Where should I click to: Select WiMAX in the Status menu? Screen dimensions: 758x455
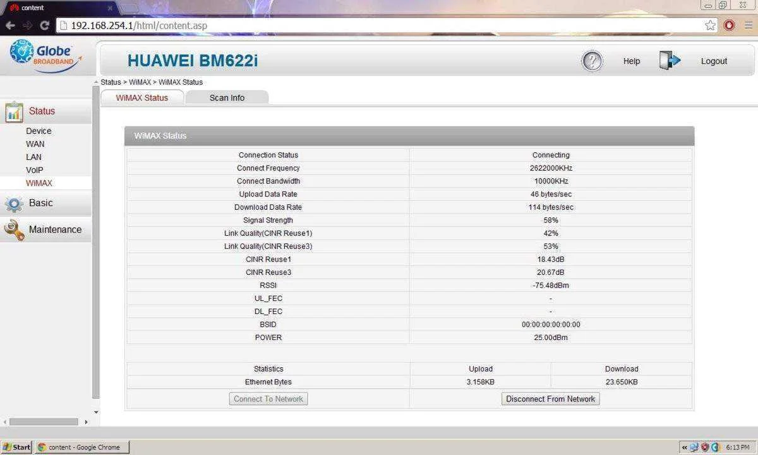(x=39, y=183)
